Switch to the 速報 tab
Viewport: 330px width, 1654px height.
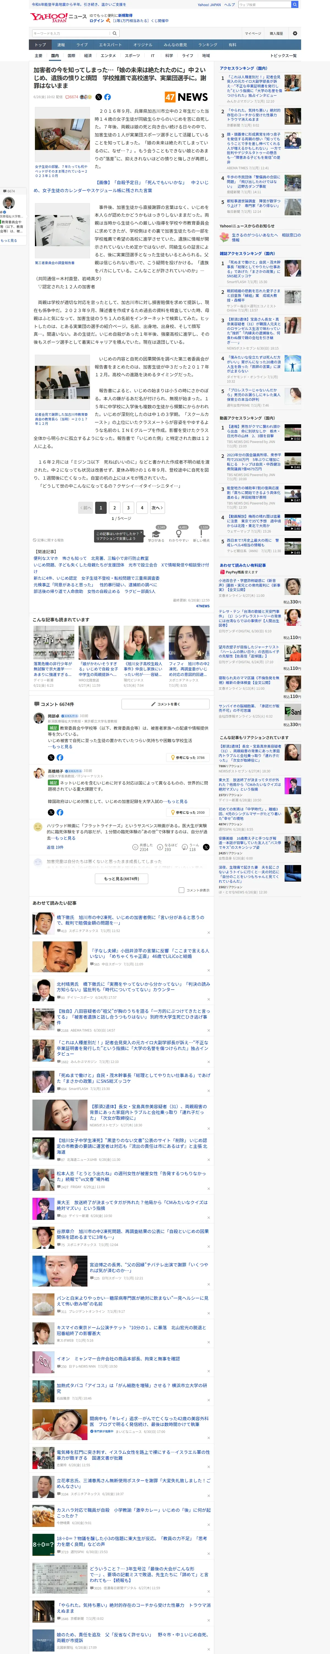click(x=61, y=45)
